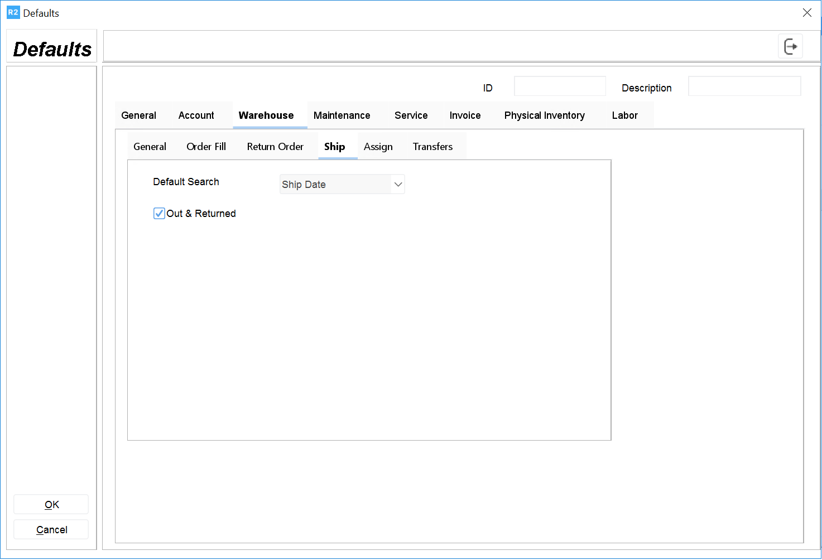Expand the Default Search dropdown

[398, 185]
